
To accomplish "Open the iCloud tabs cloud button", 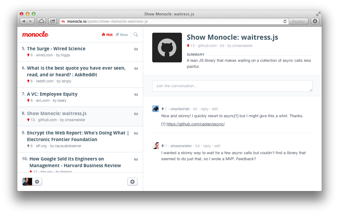I will coord(42,21).
